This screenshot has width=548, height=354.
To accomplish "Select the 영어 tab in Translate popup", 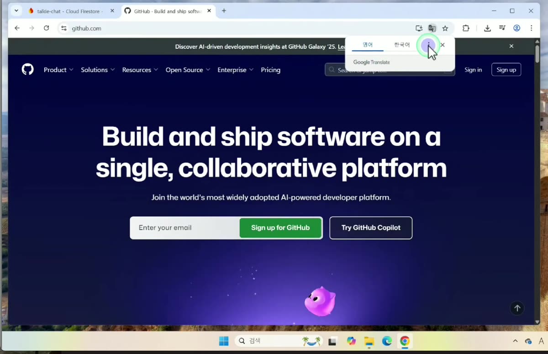I will [368, 45].
